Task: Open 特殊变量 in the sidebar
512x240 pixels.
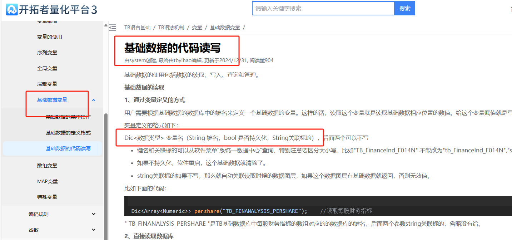Action: [x=47, y=197]
